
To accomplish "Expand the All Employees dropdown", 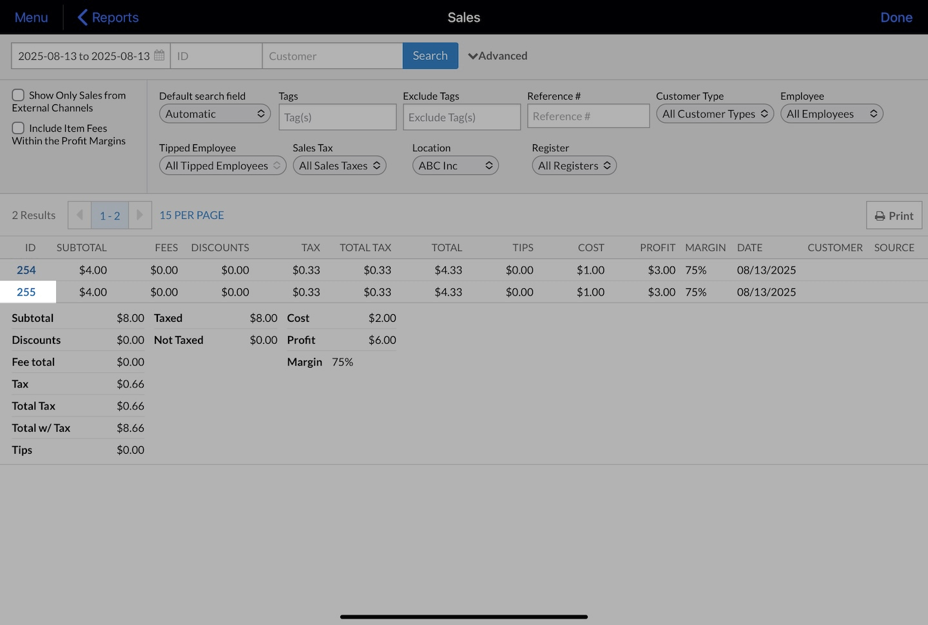I will 831,114.
